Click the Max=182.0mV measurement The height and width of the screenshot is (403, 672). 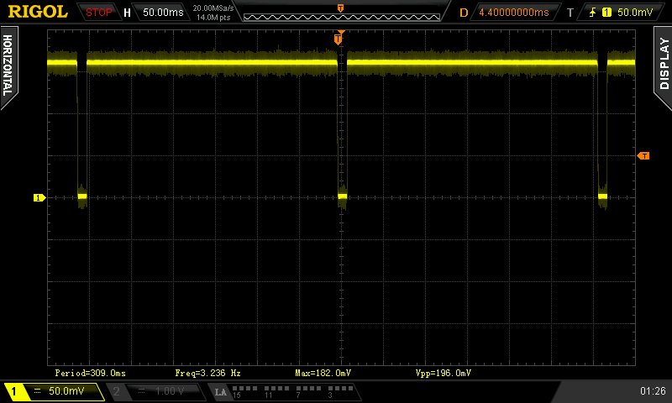323,373
